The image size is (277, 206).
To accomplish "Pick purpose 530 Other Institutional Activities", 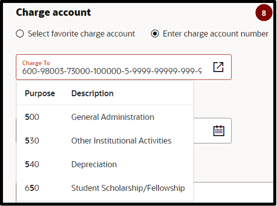I will click(x=105, y=141).
